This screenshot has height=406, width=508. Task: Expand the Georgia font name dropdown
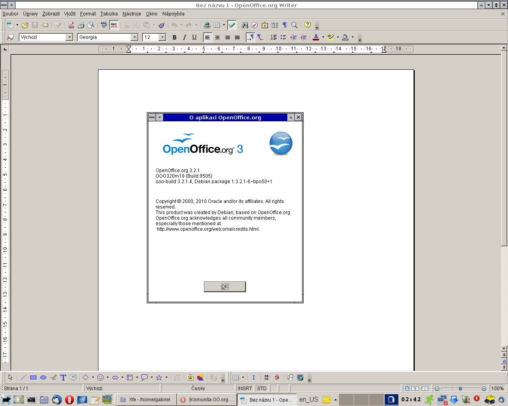135,37
